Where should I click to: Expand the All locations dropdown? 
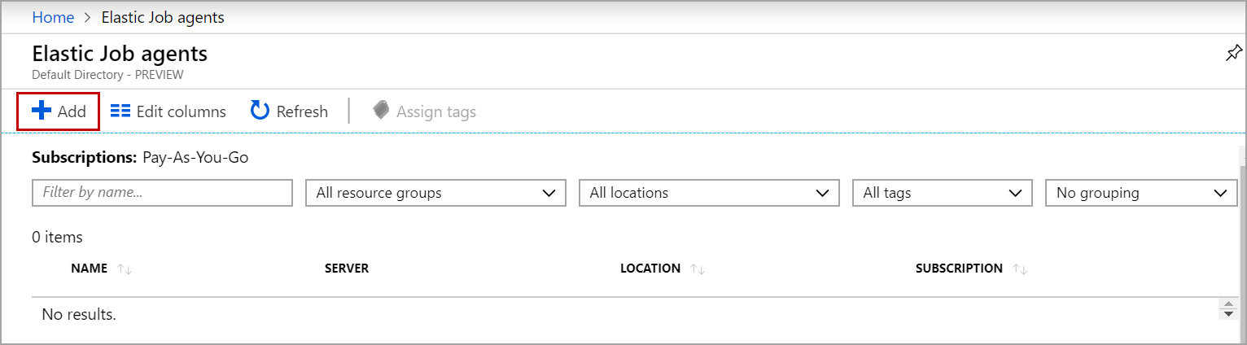pyautogui.click(x=709, y=193)
